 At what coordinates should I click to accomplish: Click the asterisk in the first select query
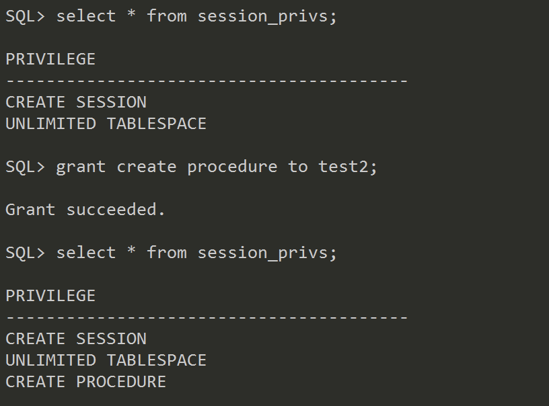coord(132,16)
